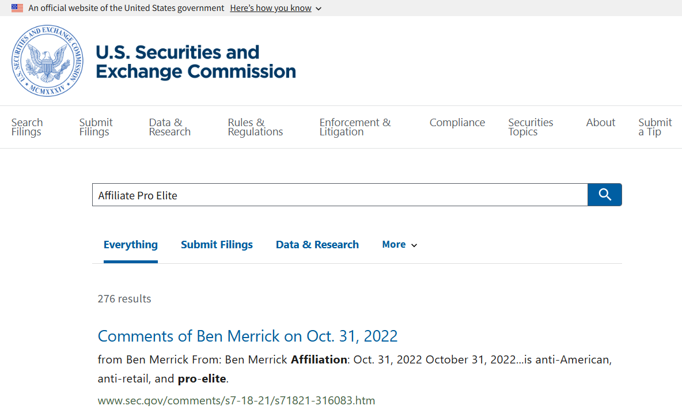Open the More filter dropdown
682x413 pixels.
click(399, 245)
